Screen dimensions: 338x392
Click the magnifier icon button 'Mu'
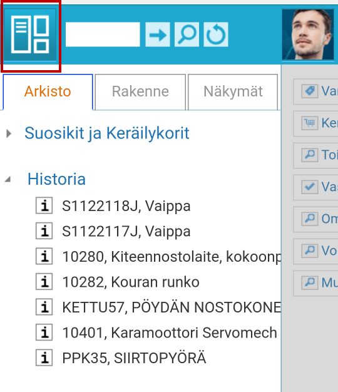tap(315, 283)
